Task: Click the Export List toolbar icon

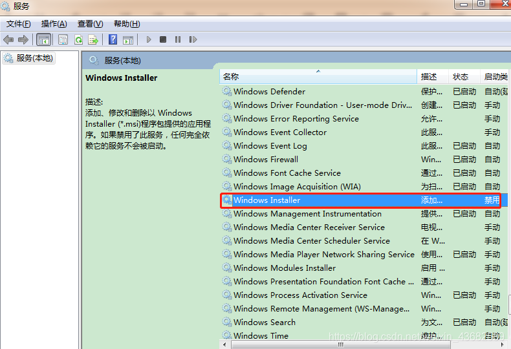Action: (x=93, y=39)
